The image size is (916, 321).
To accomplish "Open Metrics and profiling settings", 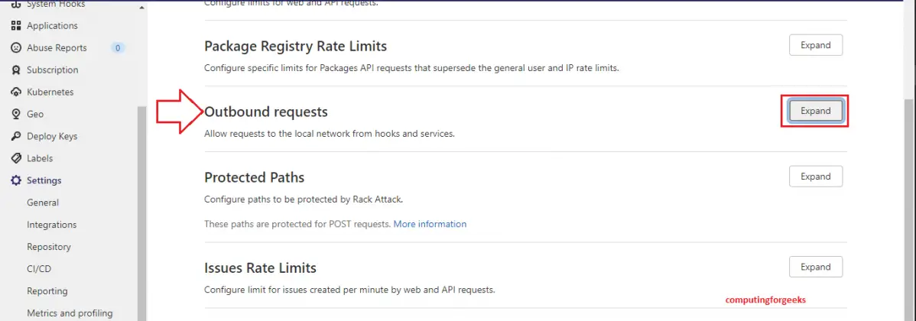I will [70, 313].
